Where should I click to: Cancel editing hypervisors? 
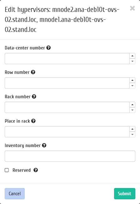pyautogui.click(x=15, y=194)
